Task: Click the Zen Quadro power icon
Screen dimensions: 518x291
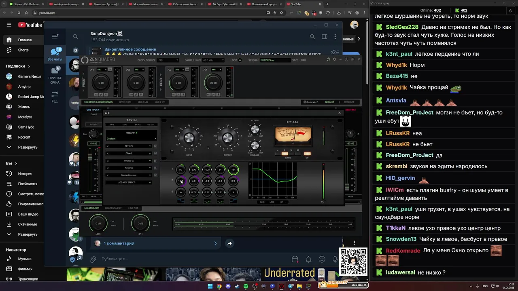Action: click(x=328, y=59)
